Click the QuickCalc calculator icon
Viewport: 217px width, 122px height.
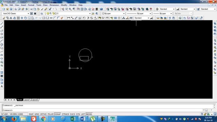tap(97, 9)
